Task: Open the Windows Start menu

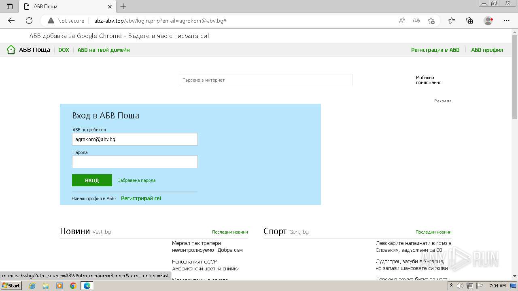Action: (11, 285)
